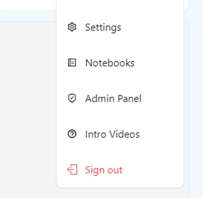Screen dimensions: 203x198
Task: Sign out of the account
Action: point(104,170)
